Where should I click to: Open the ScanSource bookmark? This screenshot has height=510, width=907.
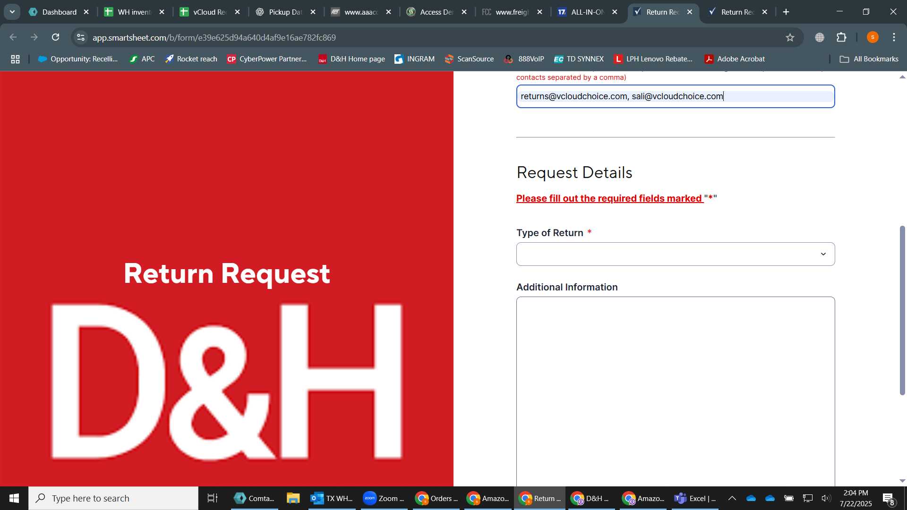[470, 59]
